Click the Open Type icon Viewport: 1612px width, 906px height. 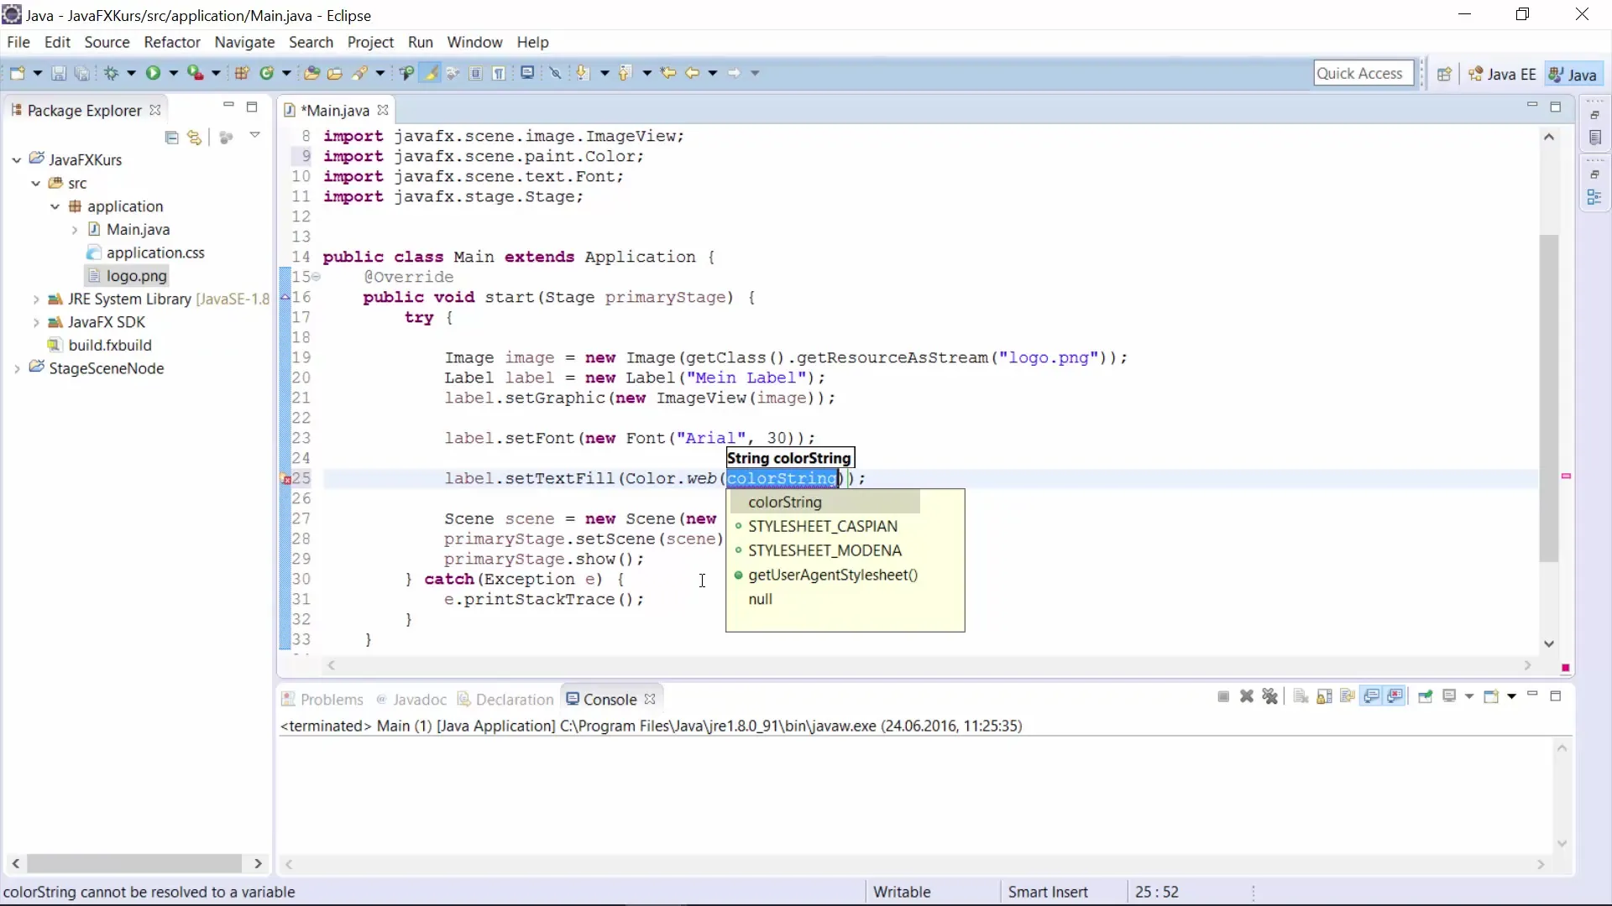click(311, 74)
